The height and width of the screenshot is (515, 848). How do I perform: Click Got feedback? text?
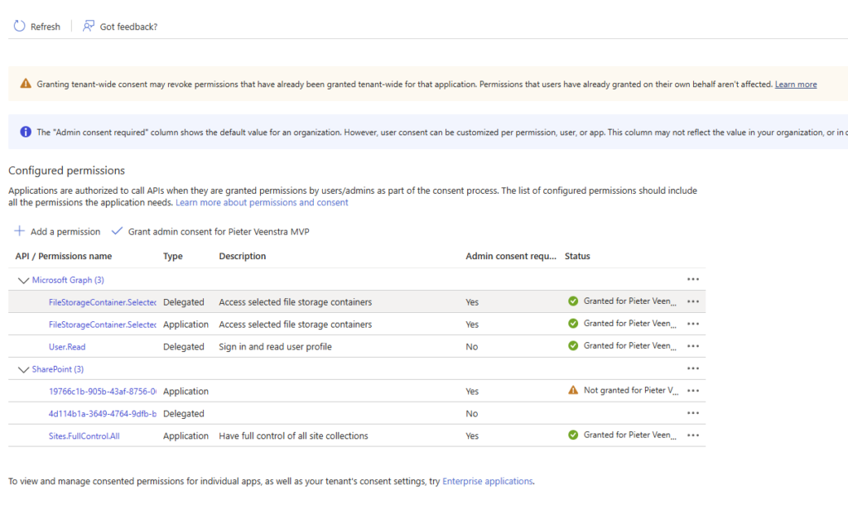point(128,26)
